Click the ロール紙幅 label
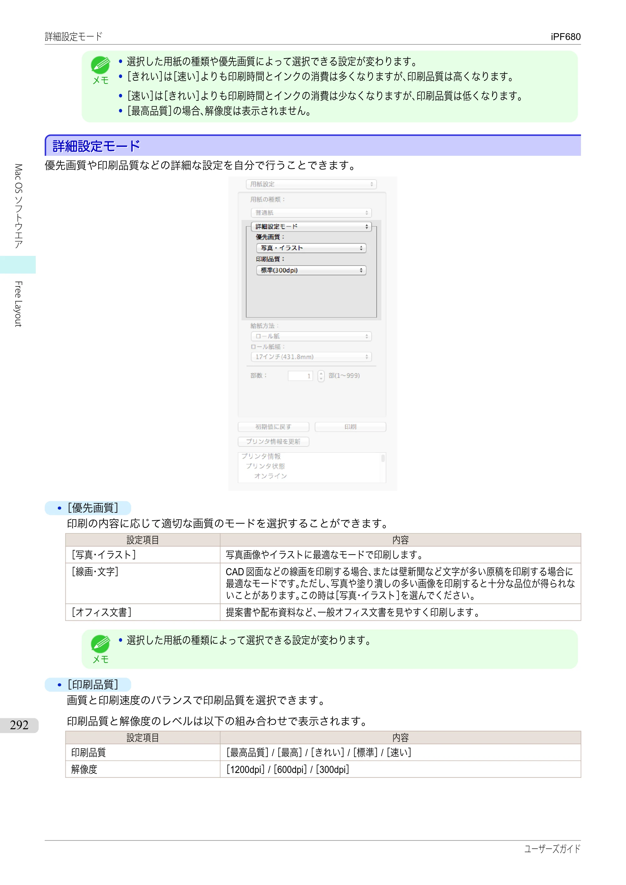Screen dimensions: 626x885 pyautogui.click(x=267, y=347)
